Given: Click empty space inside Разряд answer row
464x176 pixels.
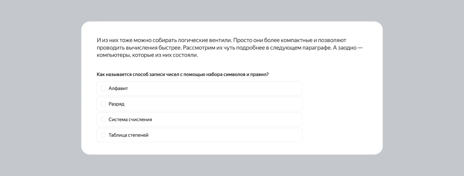Looking at the screenshot, I should pos(215,104).
